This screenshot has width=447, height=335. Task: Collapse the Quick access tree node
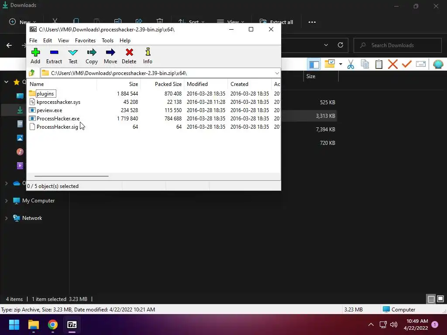6,82
